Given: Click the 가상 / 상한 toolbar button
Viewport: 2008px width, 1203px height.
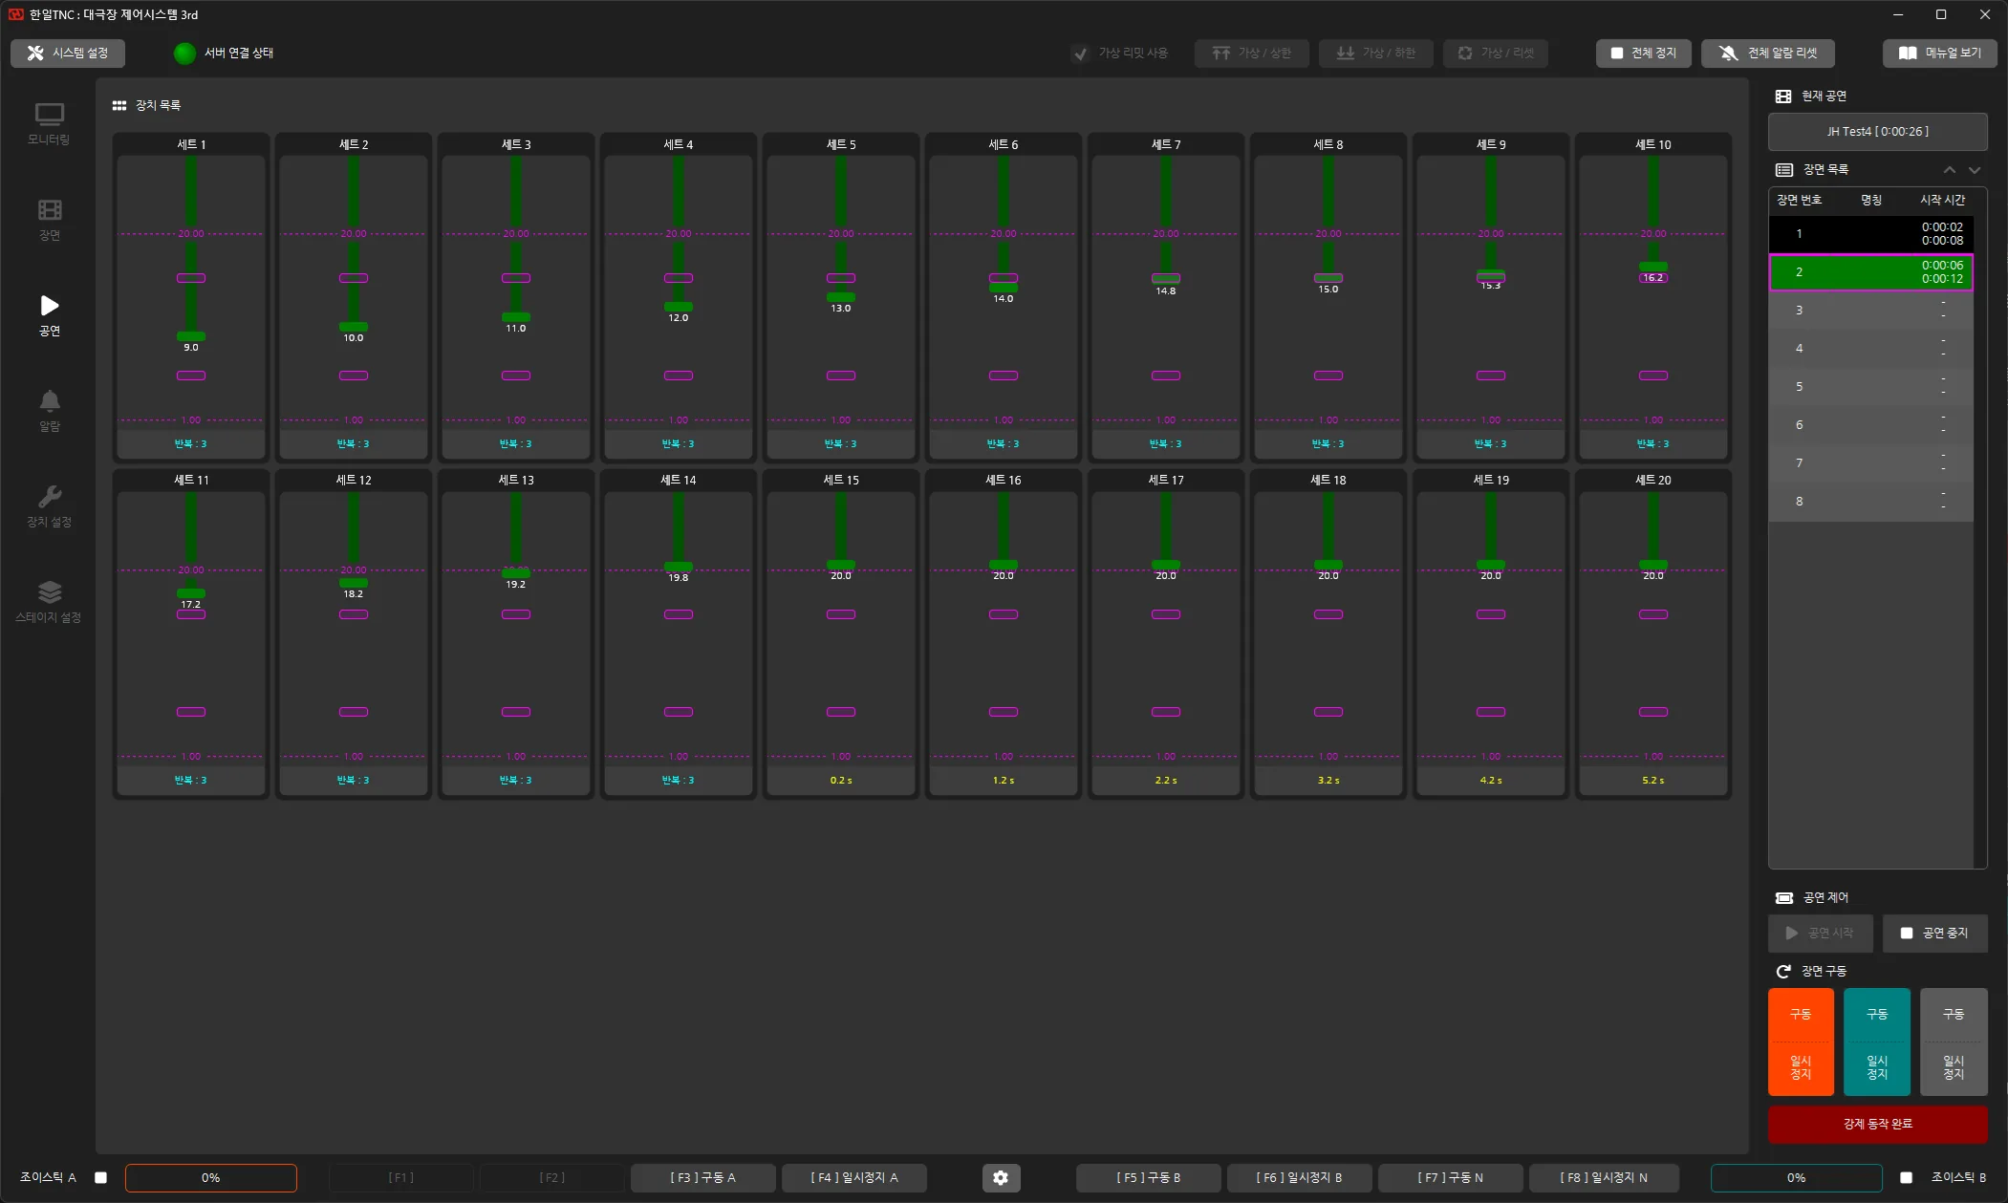Looking at the screenshot, I should [x=1251, y=54].
